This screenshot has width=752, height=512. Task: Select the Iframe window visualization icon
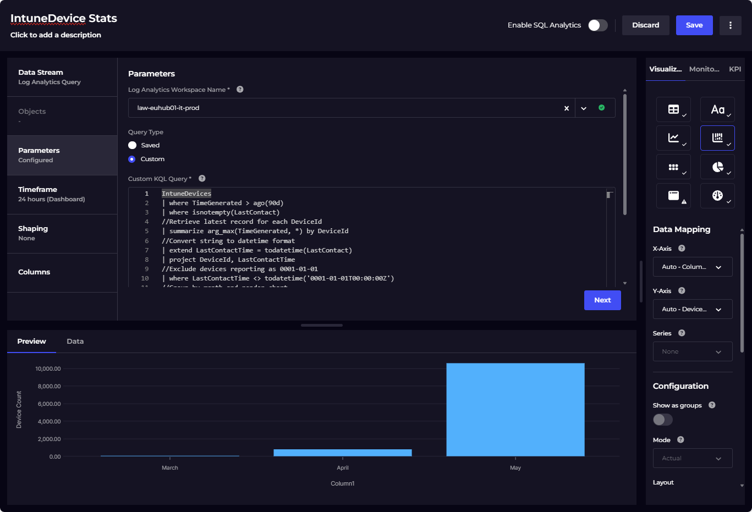point(673,195)
